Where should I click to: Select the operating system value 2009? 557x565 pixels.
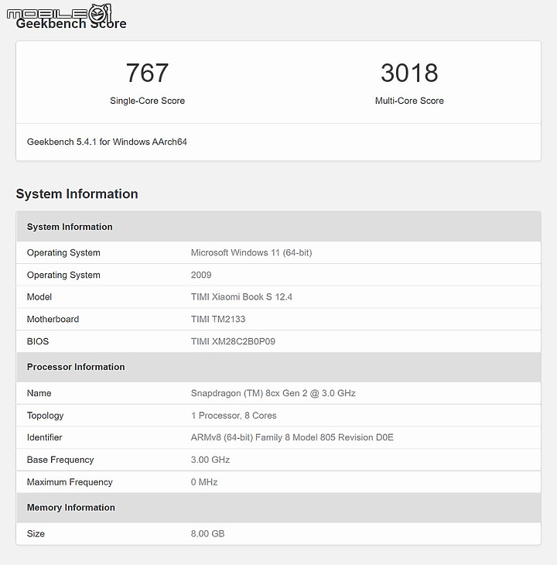pos(201,275)
